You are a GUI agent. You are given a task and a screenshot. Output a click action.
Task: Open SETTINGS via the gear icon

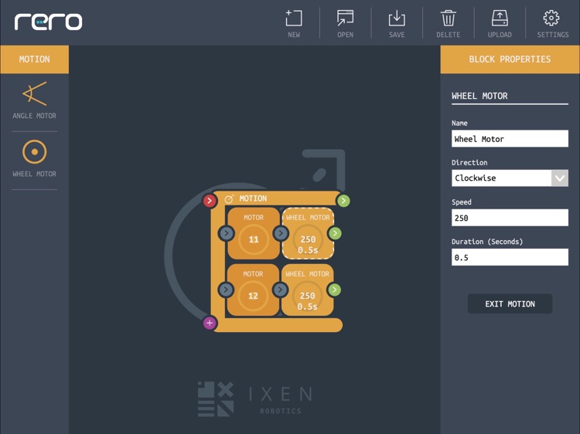[x=552, y=22]
